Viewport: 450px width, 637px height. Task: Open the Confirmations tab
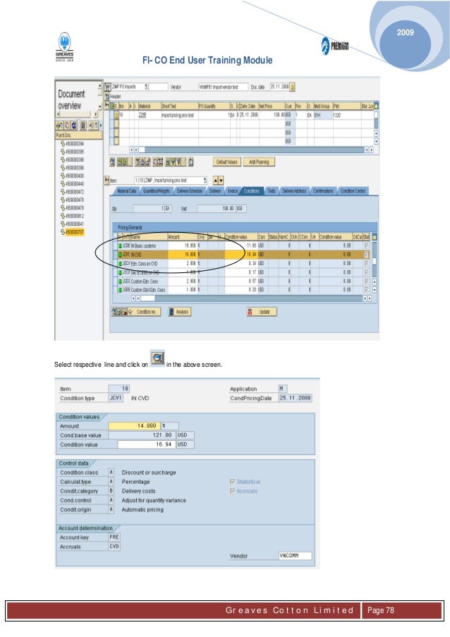point(323,191)
